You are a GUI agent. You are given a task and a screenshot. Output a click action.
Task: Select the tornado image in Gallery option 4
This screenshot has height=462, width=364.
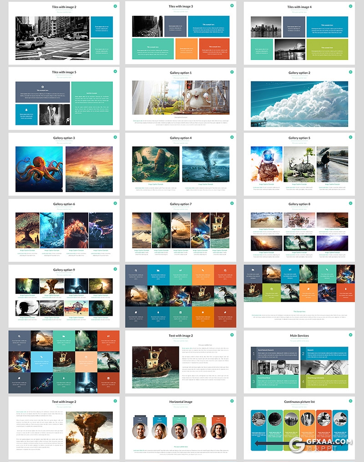pyautogui.click(x=206, y=164)
